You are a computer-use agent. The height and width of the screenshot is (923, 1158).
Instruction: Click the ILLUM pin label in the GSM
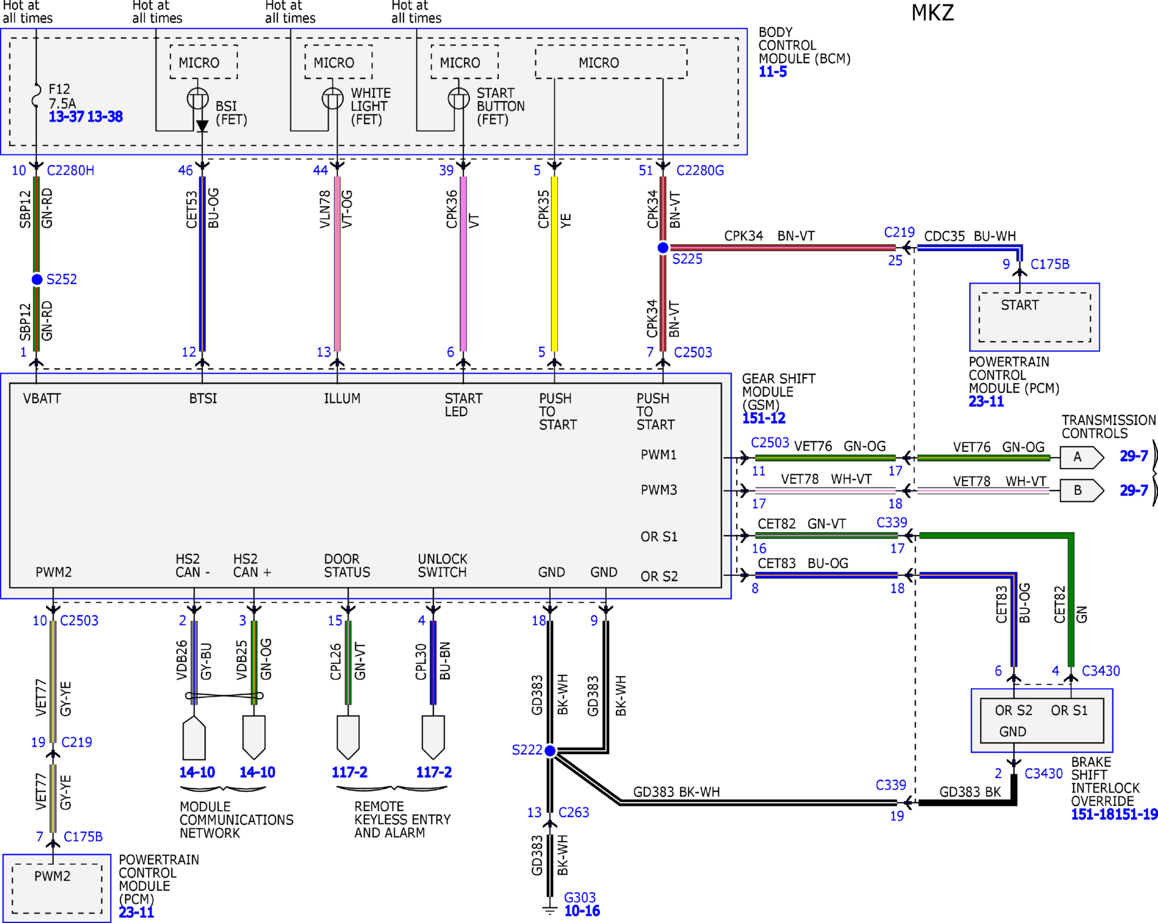(342, 399)
